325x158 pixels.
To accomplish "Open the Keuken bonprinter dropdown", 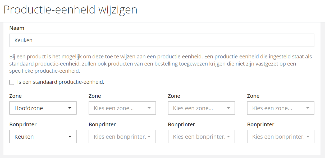I will click(x=43, y=137).
